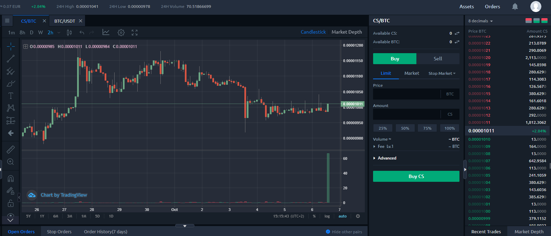Open Orders from the top bar

point(492,7)
